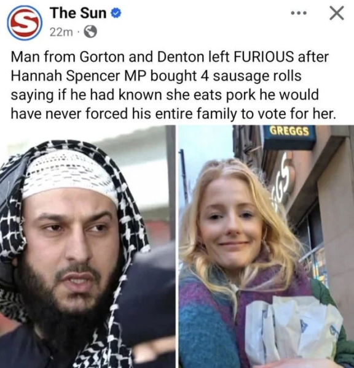This screenshot has width=354, height=368.
Task: Open The Sun profile avatar logo
Action: 25,22
